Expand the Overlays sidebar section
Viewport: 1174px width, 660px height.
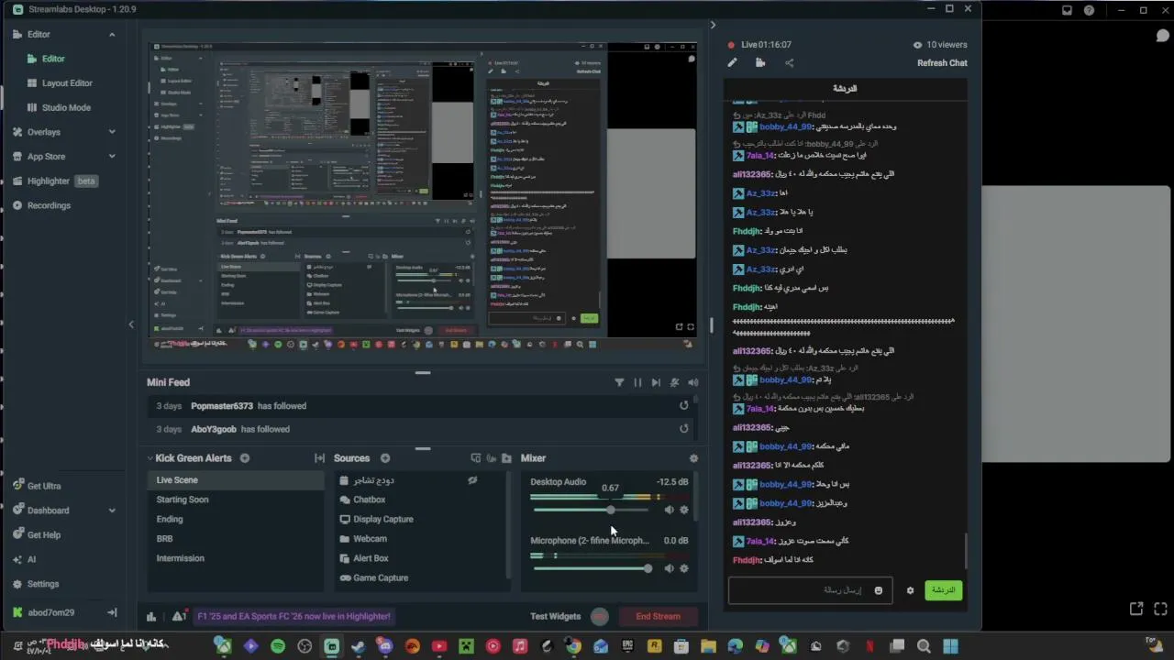(112, 132)
